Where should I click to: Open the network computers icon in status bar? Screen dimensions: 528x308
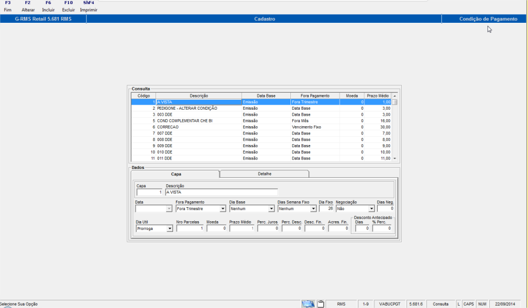click(x=308, y=304)
